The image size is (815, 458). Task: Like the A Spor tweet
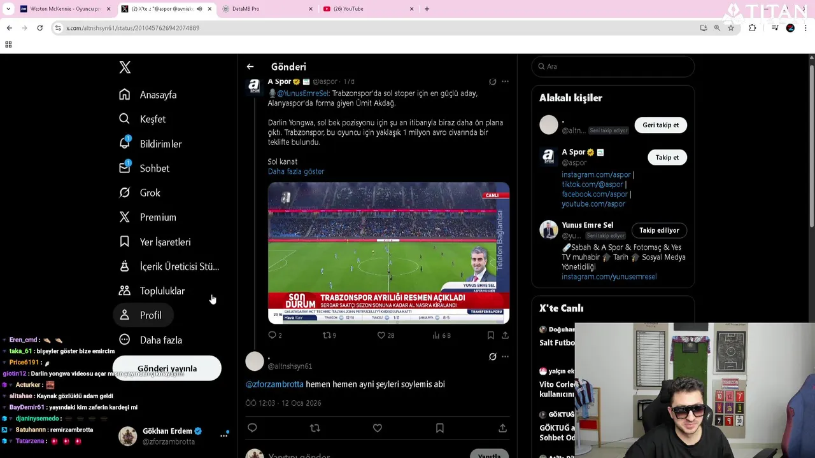pyautogui.click(x=381, y=335)
